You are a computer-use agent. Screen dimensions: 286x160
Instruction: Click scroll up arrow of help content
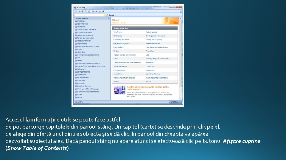click(181, 18)
